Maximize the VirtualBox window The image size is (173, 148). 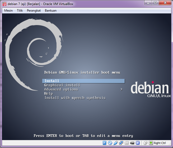pyautogui.click(x=155, y=3)
